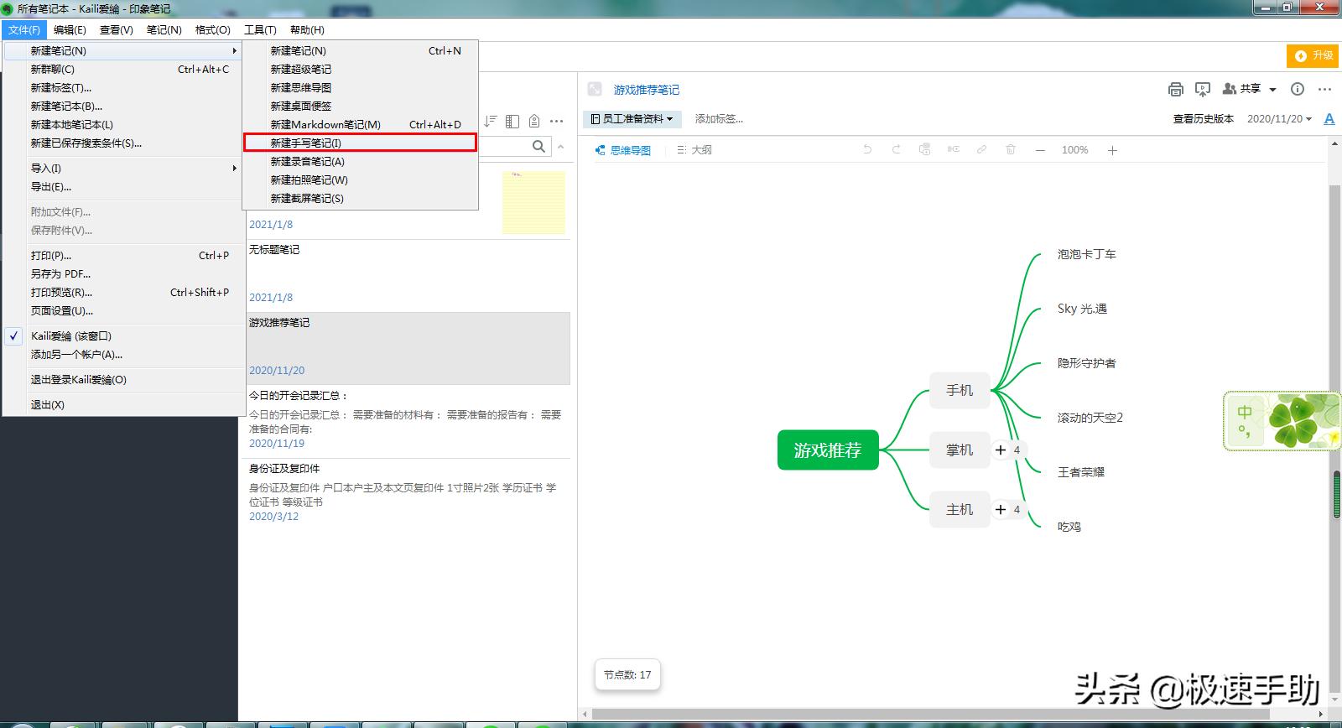Screen dimensions: 1342x728
Task: Choose 导出(E)... menu item
Action: click(123, 186)
